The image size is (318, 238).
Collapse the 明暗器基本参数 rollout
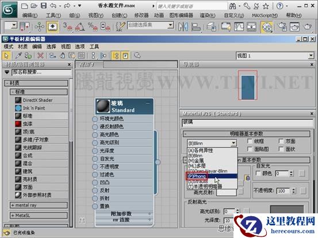247,134
